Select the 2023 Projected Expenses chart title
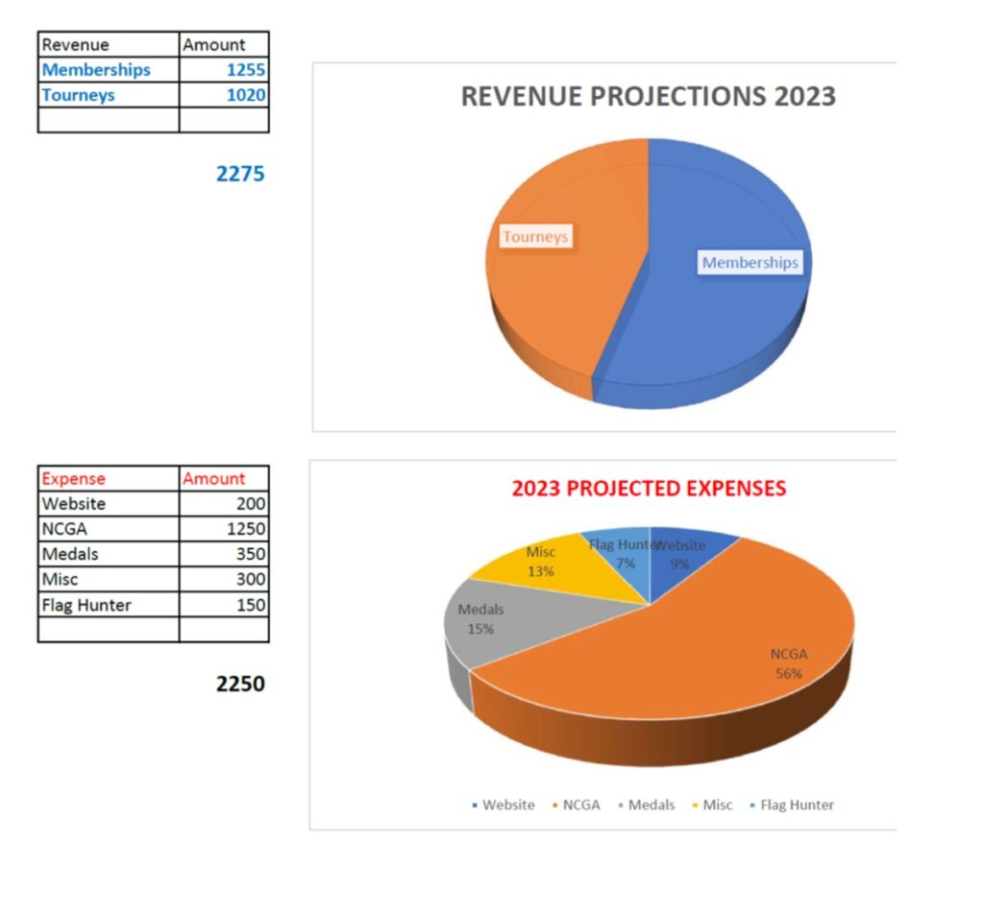This screenshot has width=984, height=914. 649,489
